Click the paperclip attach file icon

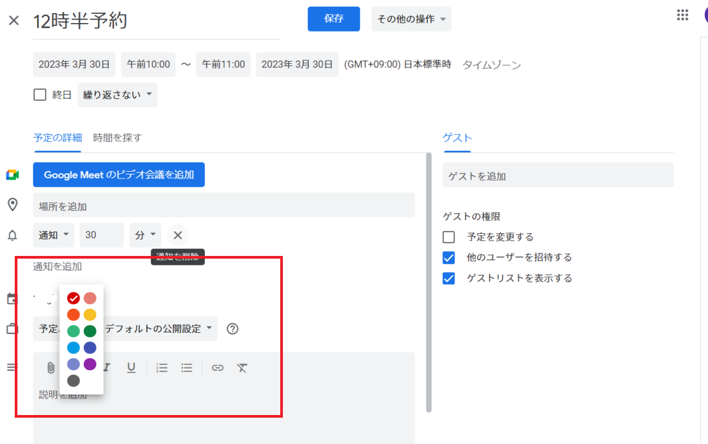pos(51,368)
